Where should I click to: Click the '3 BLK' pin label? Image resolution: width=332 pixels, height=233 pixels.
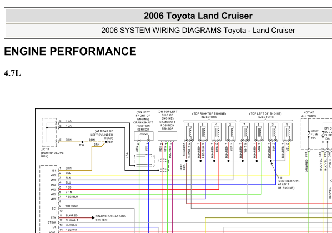[65, 178]
